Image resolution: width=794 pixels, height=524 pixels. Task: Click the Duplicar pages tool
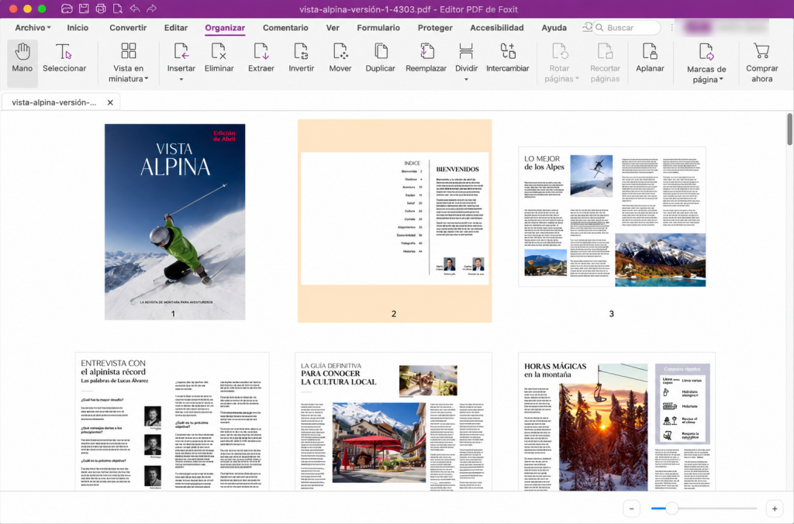[380, 58]
